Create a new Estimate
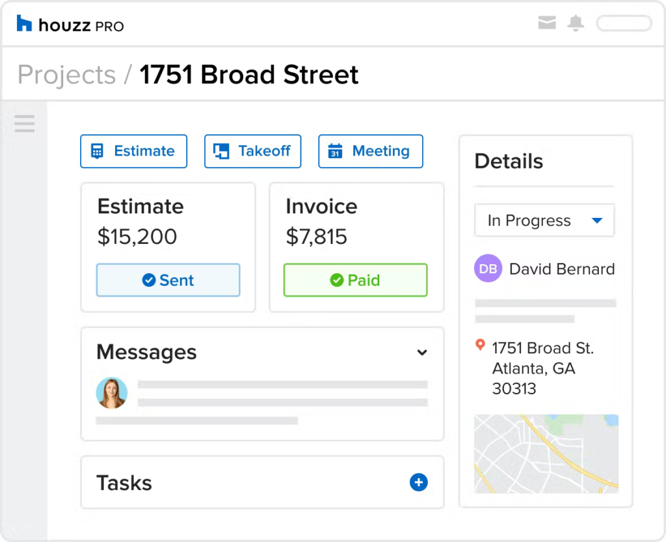The height and width of the screenshot is (542, 666). 133,151
